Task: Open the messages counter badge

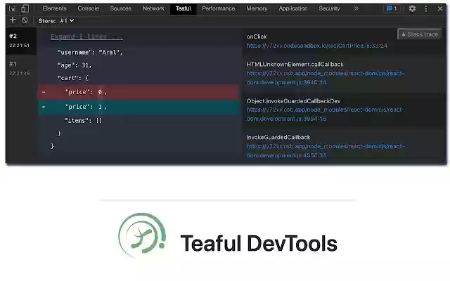Action: click(392, 8)
